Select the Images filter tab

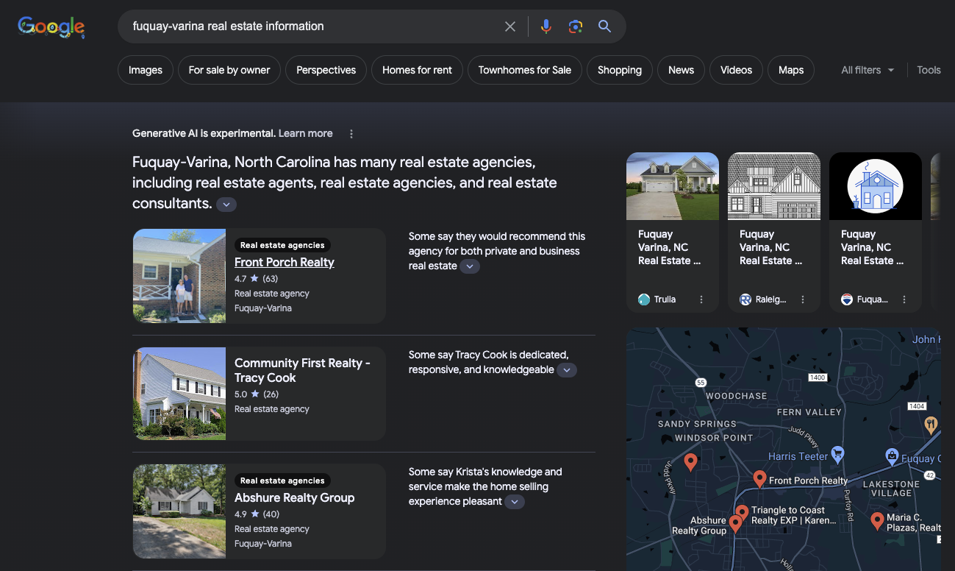(146, 70)
